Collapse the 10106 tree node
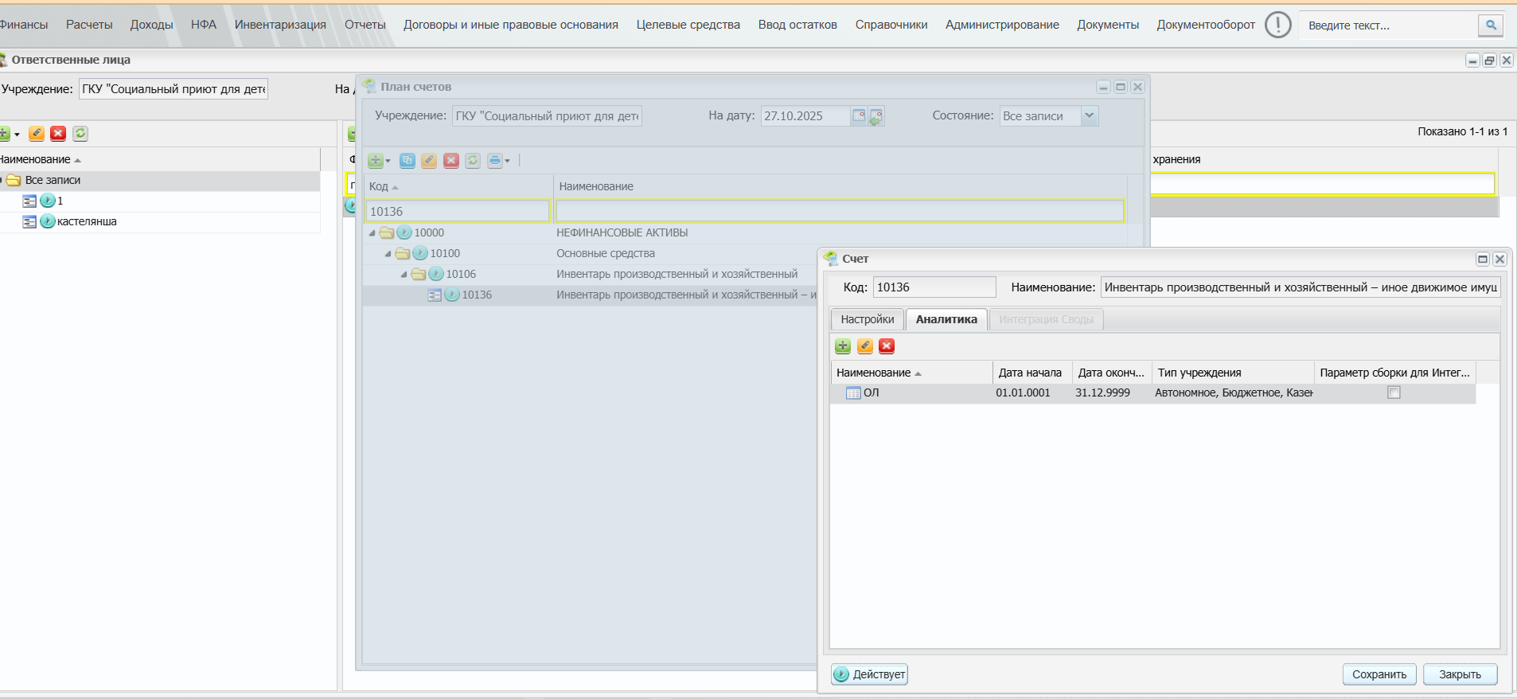Image resolution: width=1517 pixels, height=699 pixels. pos(404,275)
